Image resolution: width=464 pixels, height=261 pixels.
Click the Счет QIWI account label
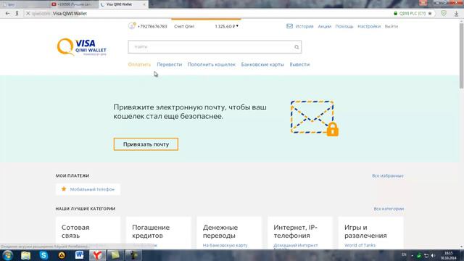pos(184,26)
